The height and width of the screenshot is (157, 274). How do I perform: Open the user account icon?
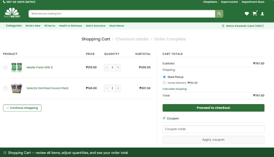pyautogui.click(x=262, y=14)
